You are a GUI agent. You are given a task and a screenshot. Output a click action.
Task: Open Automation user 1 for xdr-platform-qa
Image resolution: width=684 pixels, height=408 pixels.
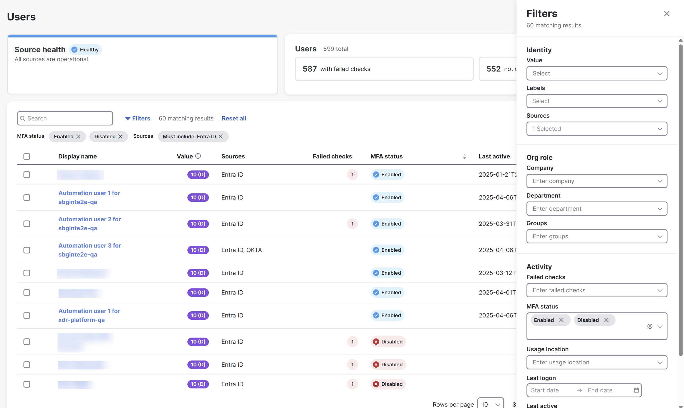click(x=89, y=315)
